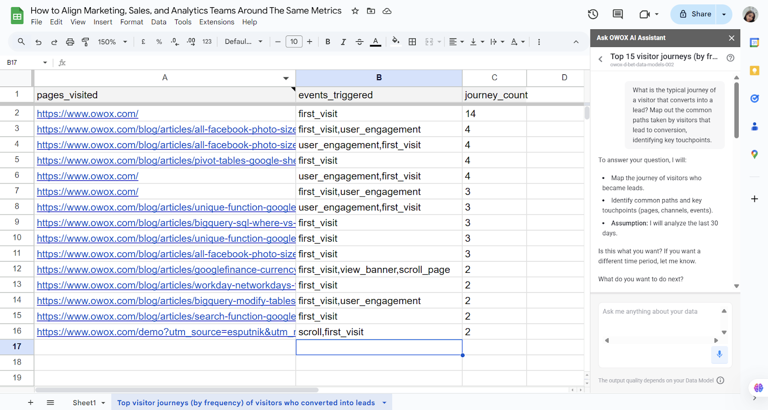Click the font size field showing 10
Image resolution: width=768 pixels, height=410 pixels.
point(294,42)
